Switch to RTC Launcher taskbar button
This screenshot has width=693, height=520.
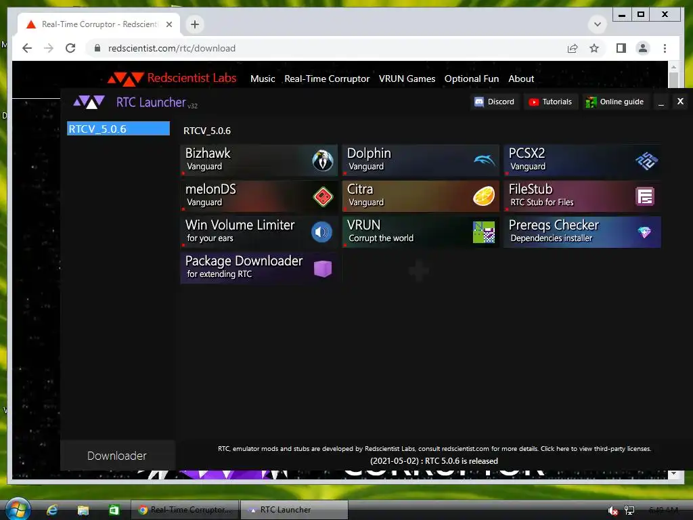pos(294,510)
